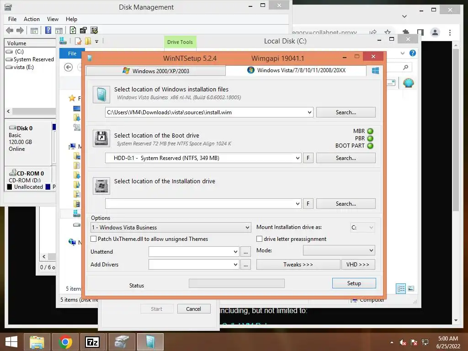The width and height of the screenshot is (468, 351).
Task: Expand the Installation drive dropdown
Action: pos(298,203)
